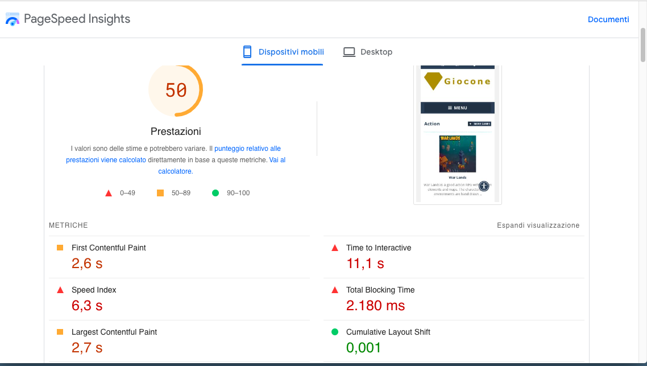
Task: Click the red triangle 0–49 legend icon
Action: [109, 194]
